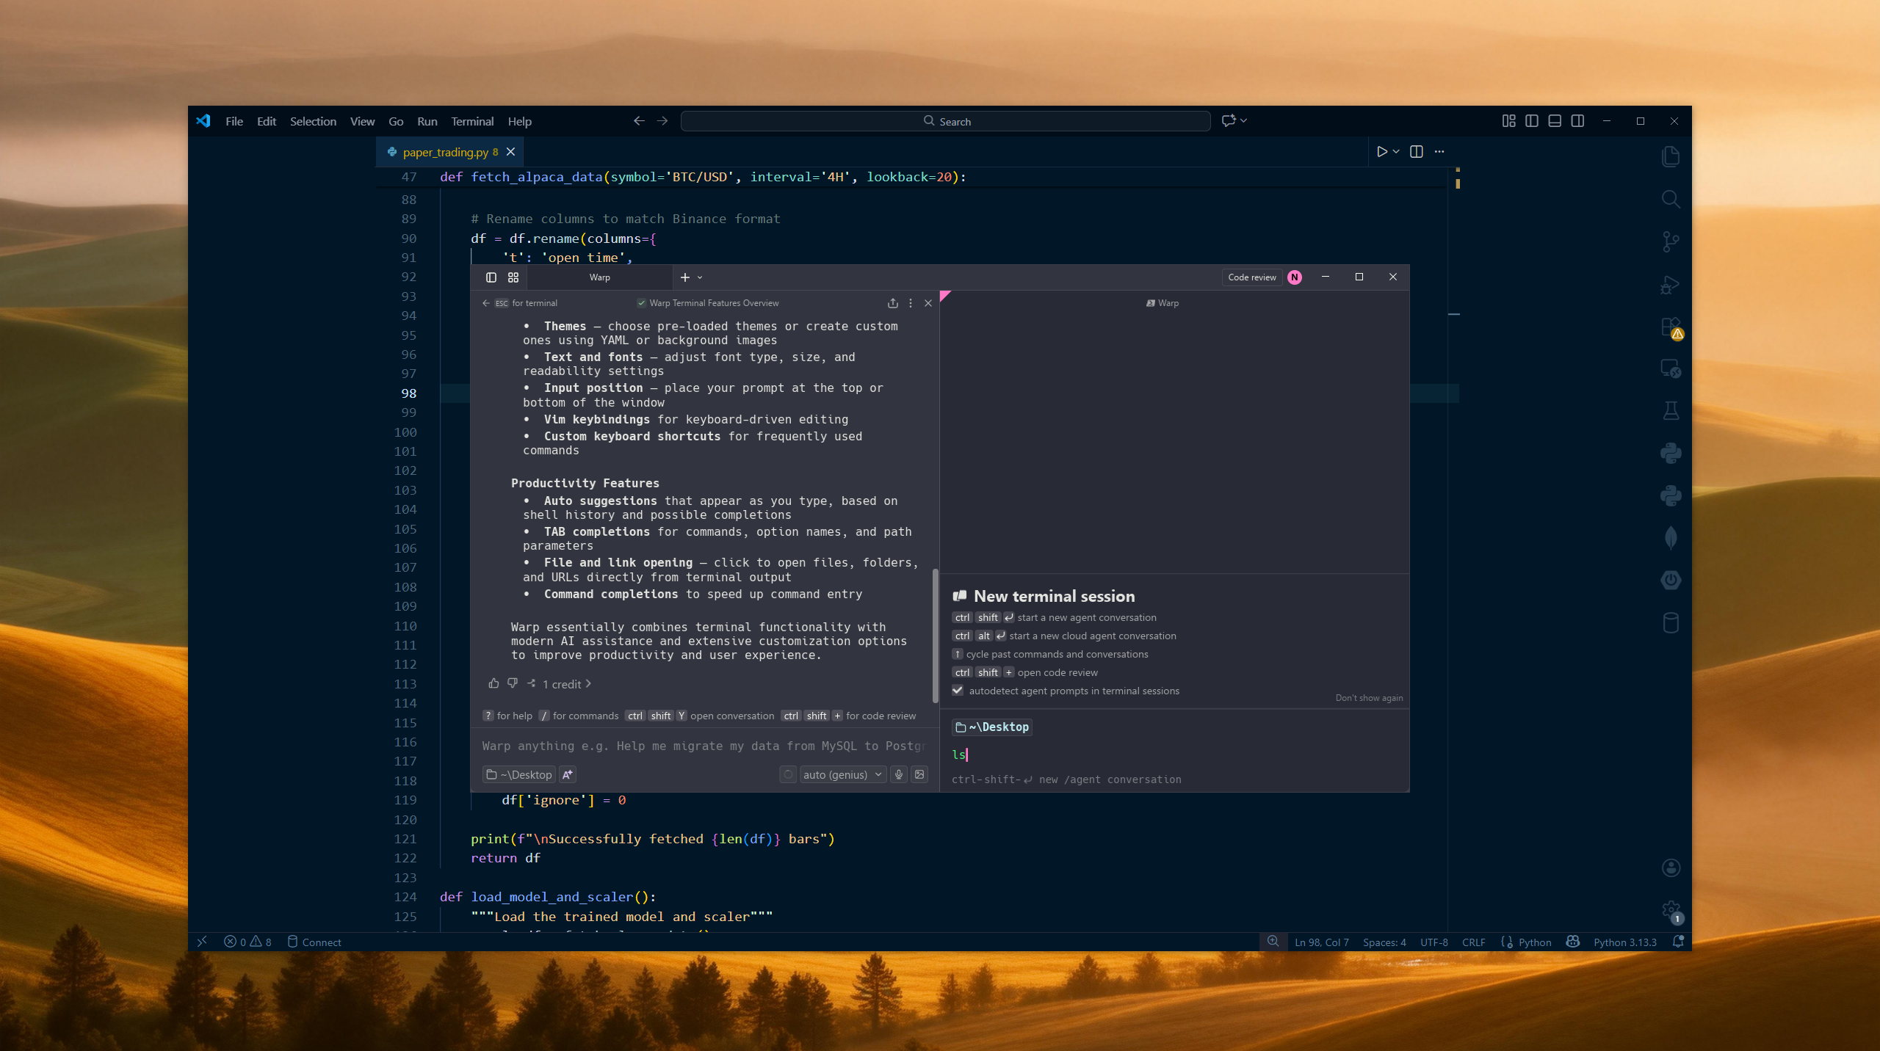This screenshot has height=1051, width=1880.
Task: Open the Run and Debug sidebar panel
Action: click(1671, 285)
